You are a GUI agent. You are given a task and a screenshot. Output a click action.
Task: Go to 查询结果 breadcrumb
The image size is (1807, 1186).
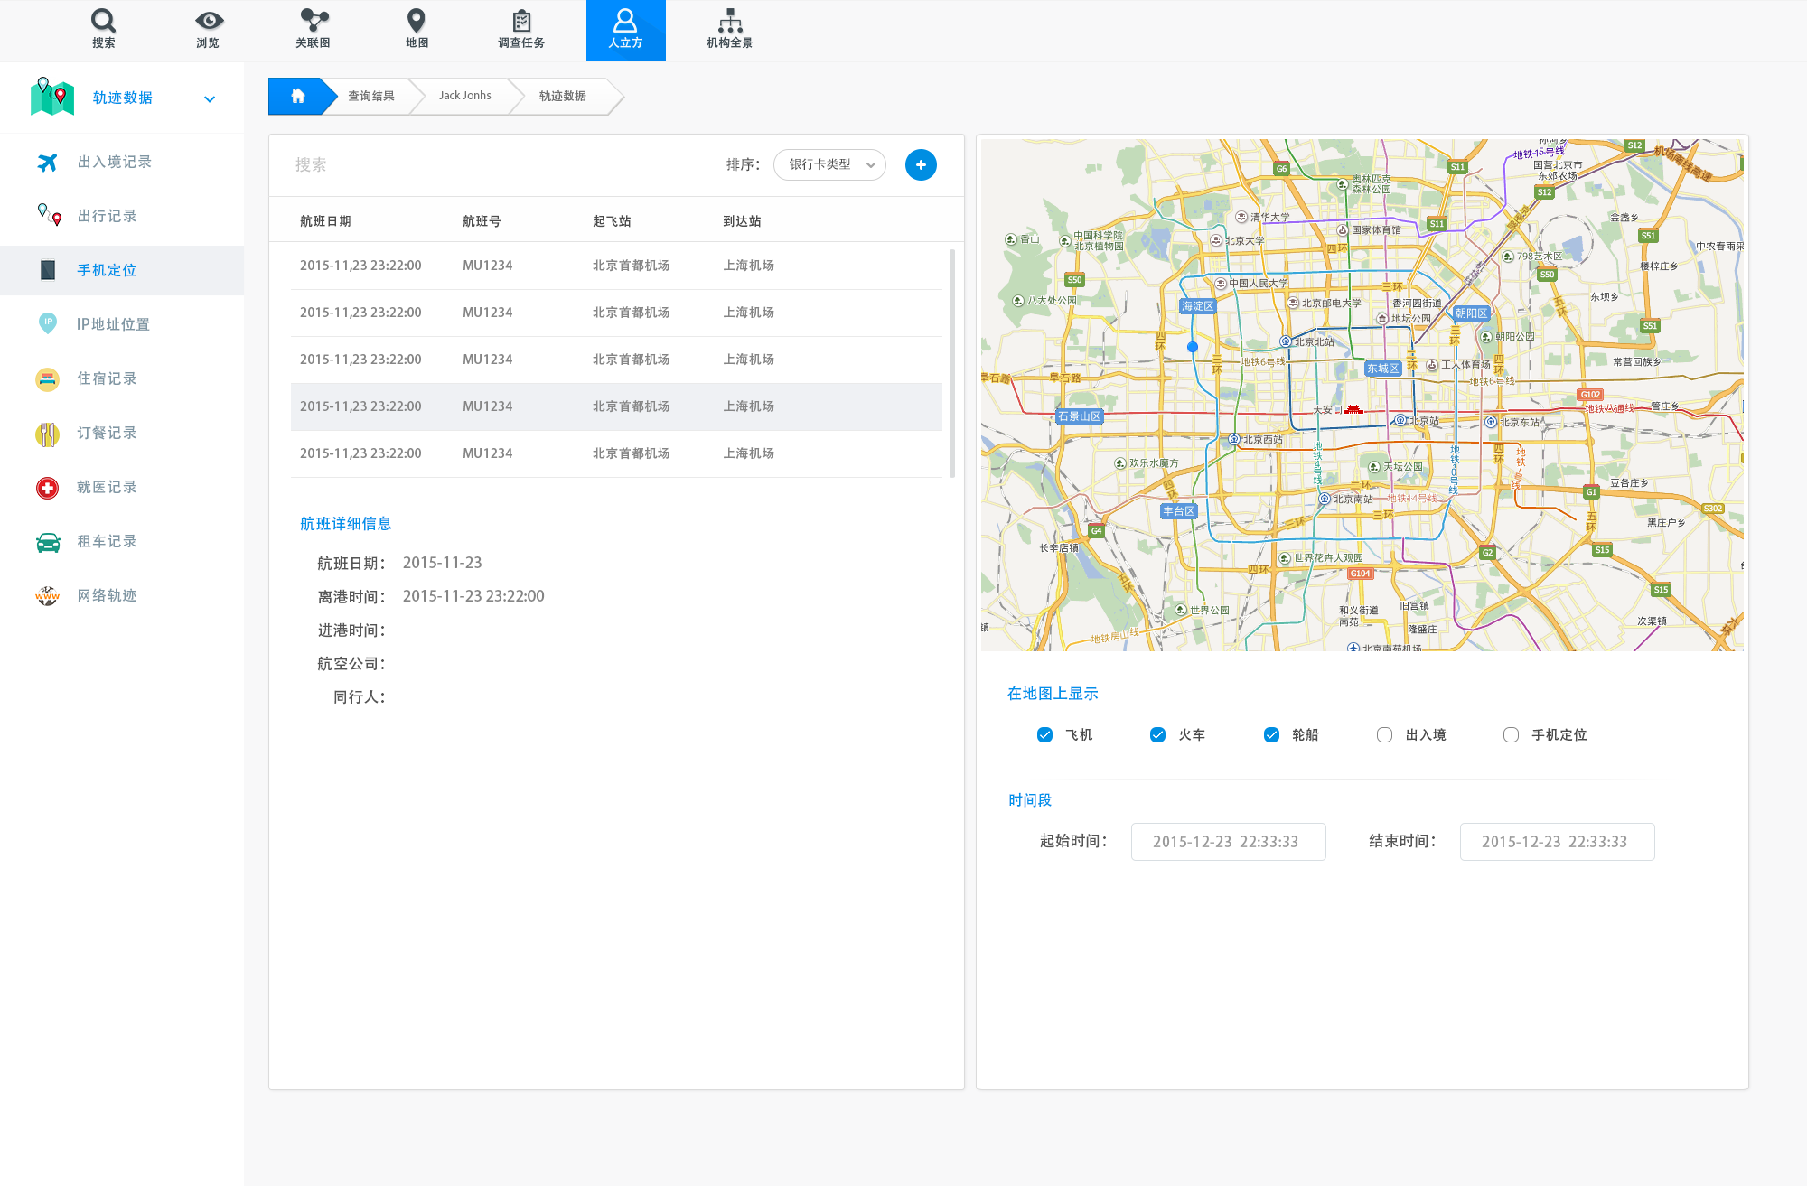370,96
